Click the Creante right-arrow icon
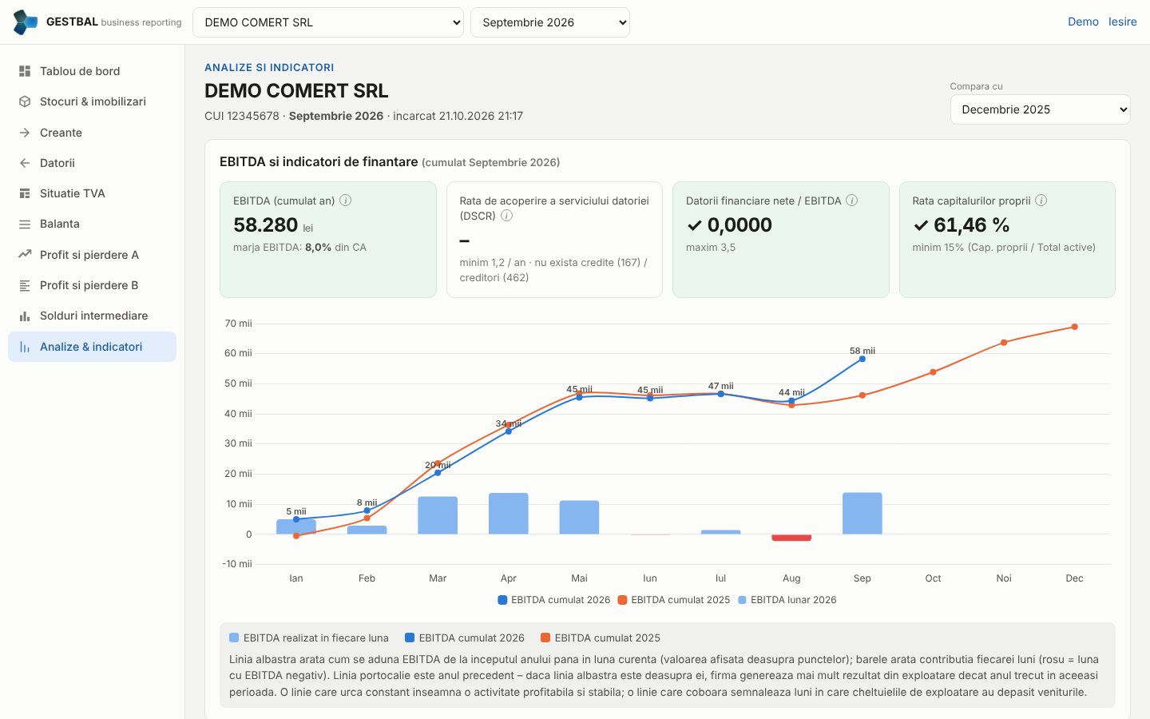This screenshot has width=1150, height=719. pos(25,133)
